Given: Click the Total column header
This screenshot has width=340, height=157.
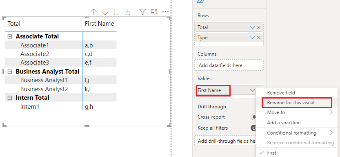Looking at the screenshot, I should coord(14,24).
